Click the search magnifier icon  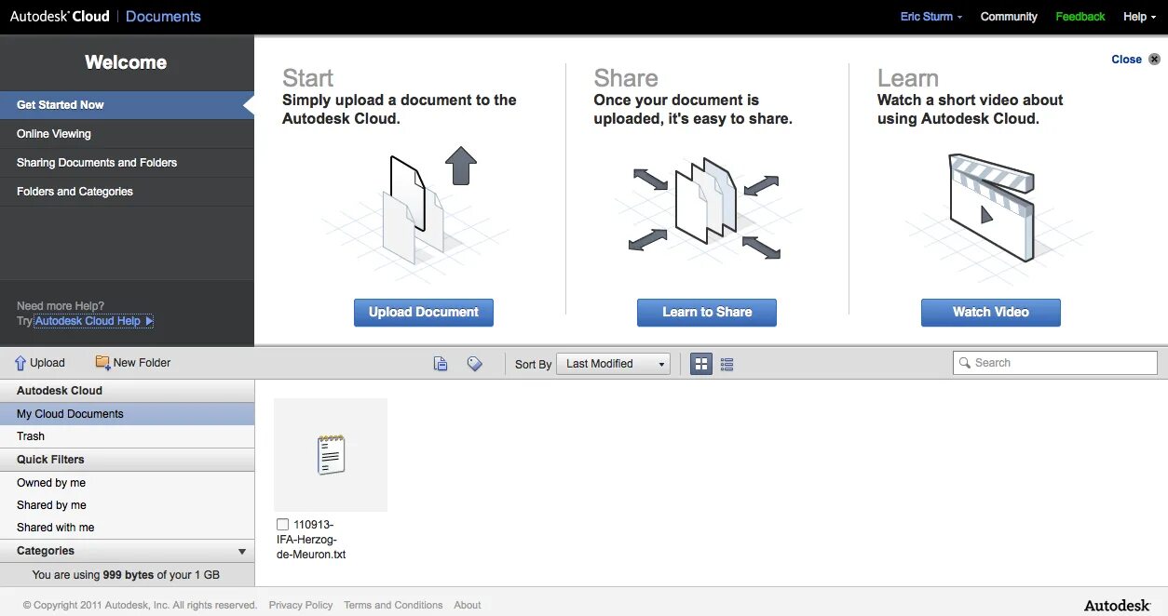pos(964,363)
